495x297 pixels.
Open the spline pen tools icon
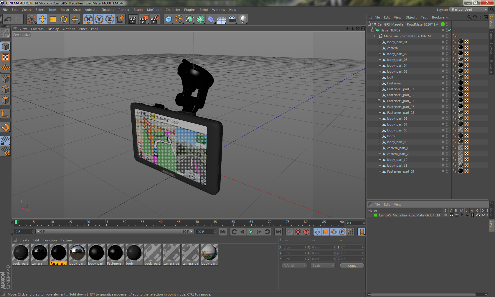[179, 19]
